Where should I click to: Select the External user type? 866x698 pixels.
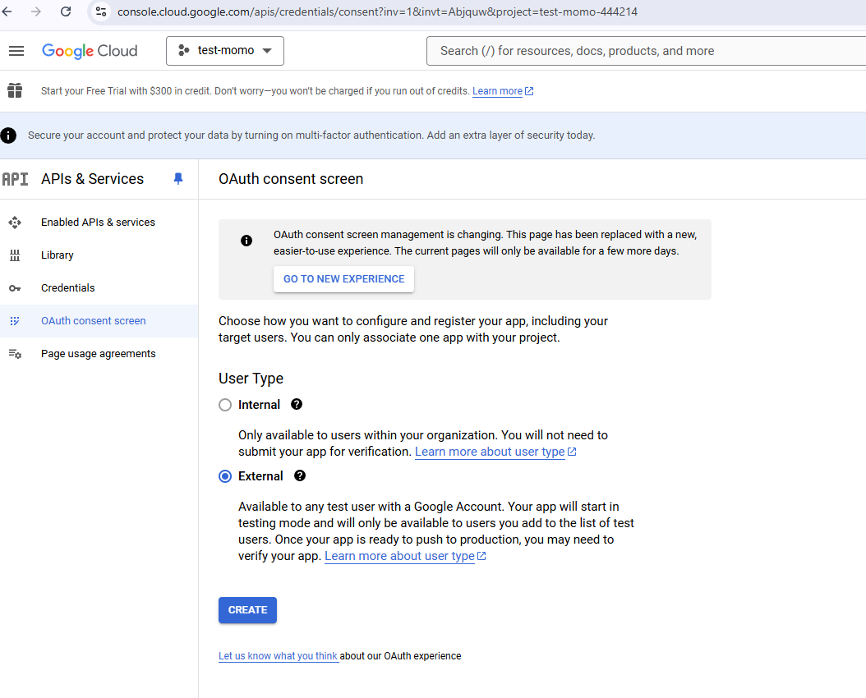point(225,476)
